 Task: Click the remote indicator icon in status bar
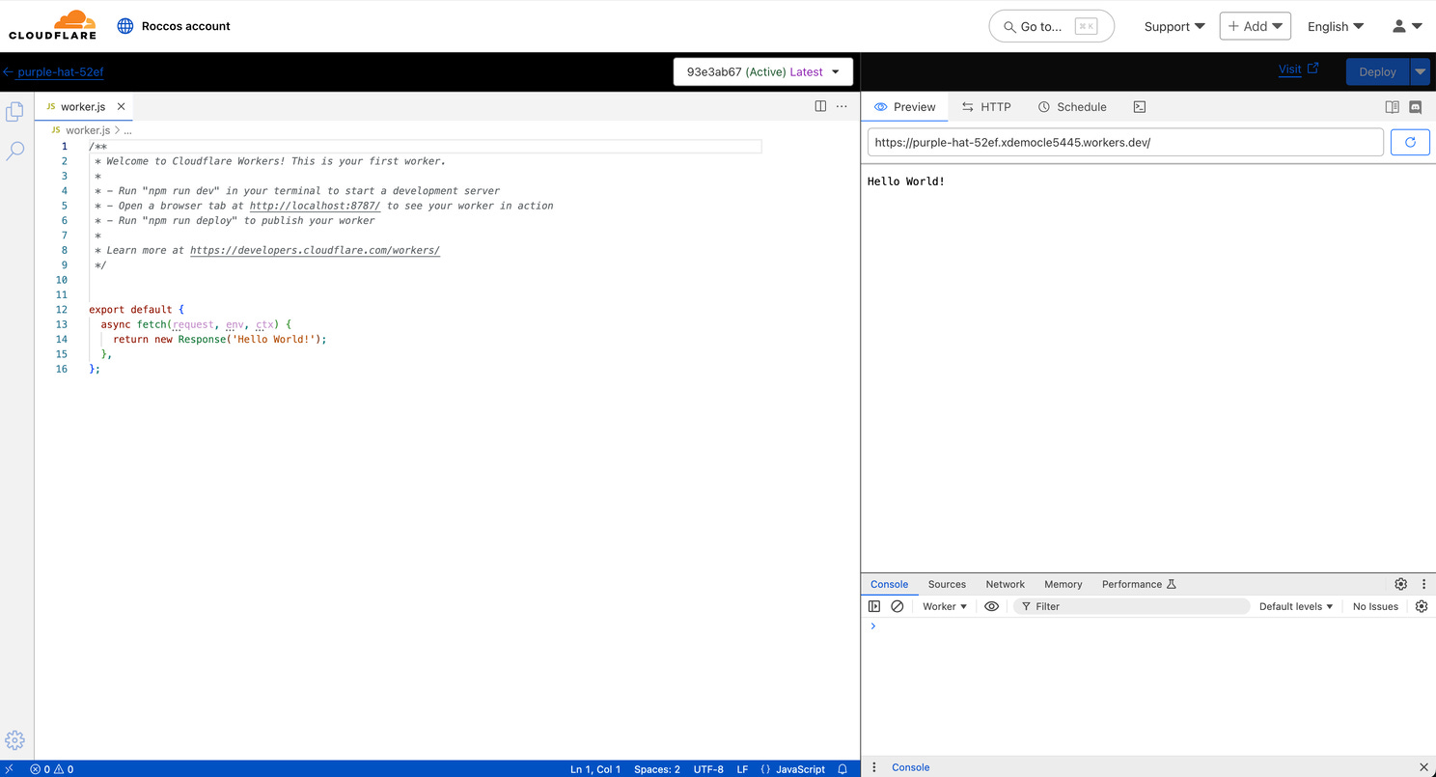click(x=9, y=769)
